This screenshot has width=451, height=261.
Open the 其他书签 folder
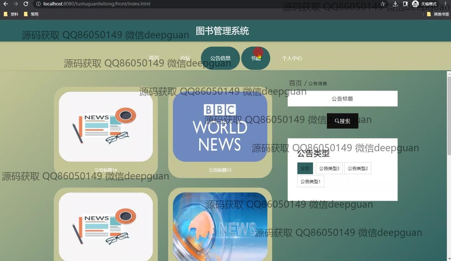438,14
